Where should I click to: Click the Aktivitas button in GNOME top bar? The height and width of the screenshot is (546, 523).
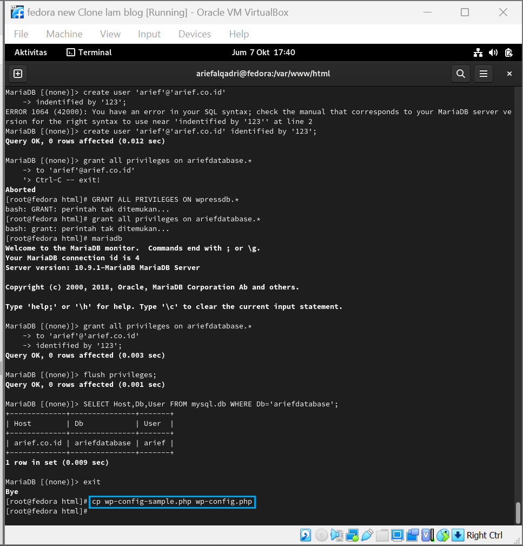pyautogui.click(x=31, y=52)
